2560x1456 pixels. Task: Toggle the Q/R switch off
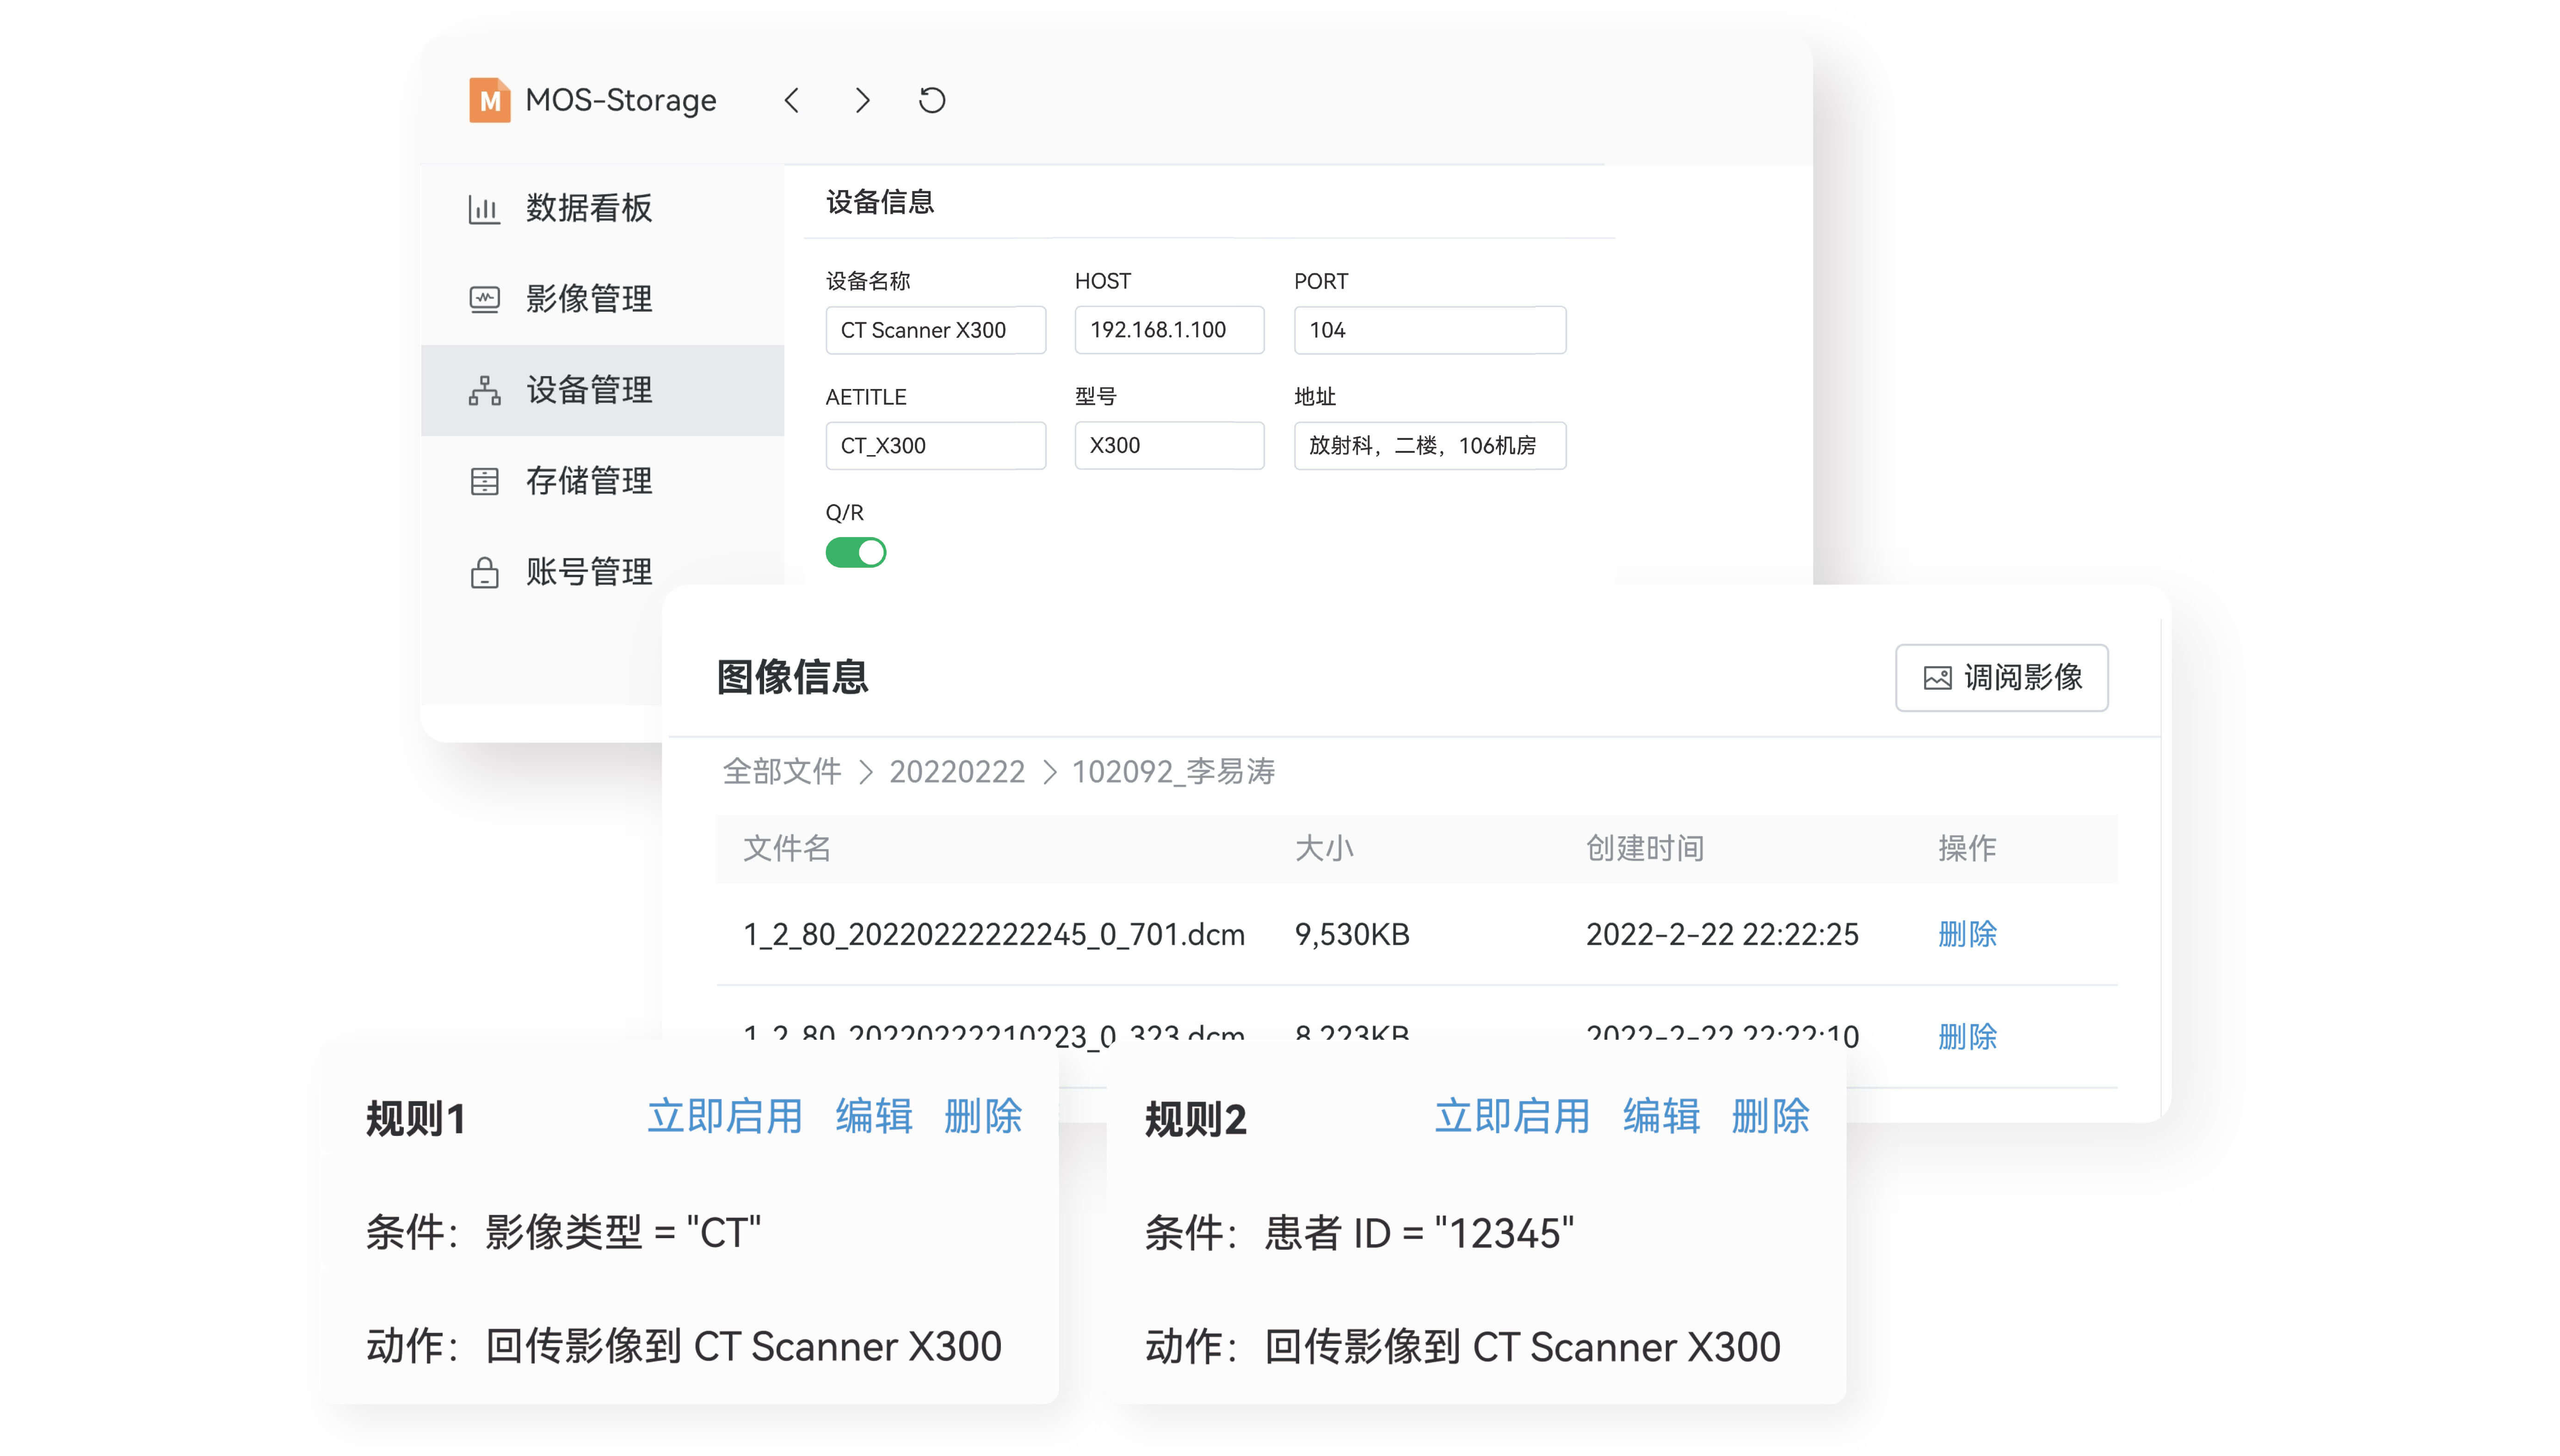(x=855, y=552)
